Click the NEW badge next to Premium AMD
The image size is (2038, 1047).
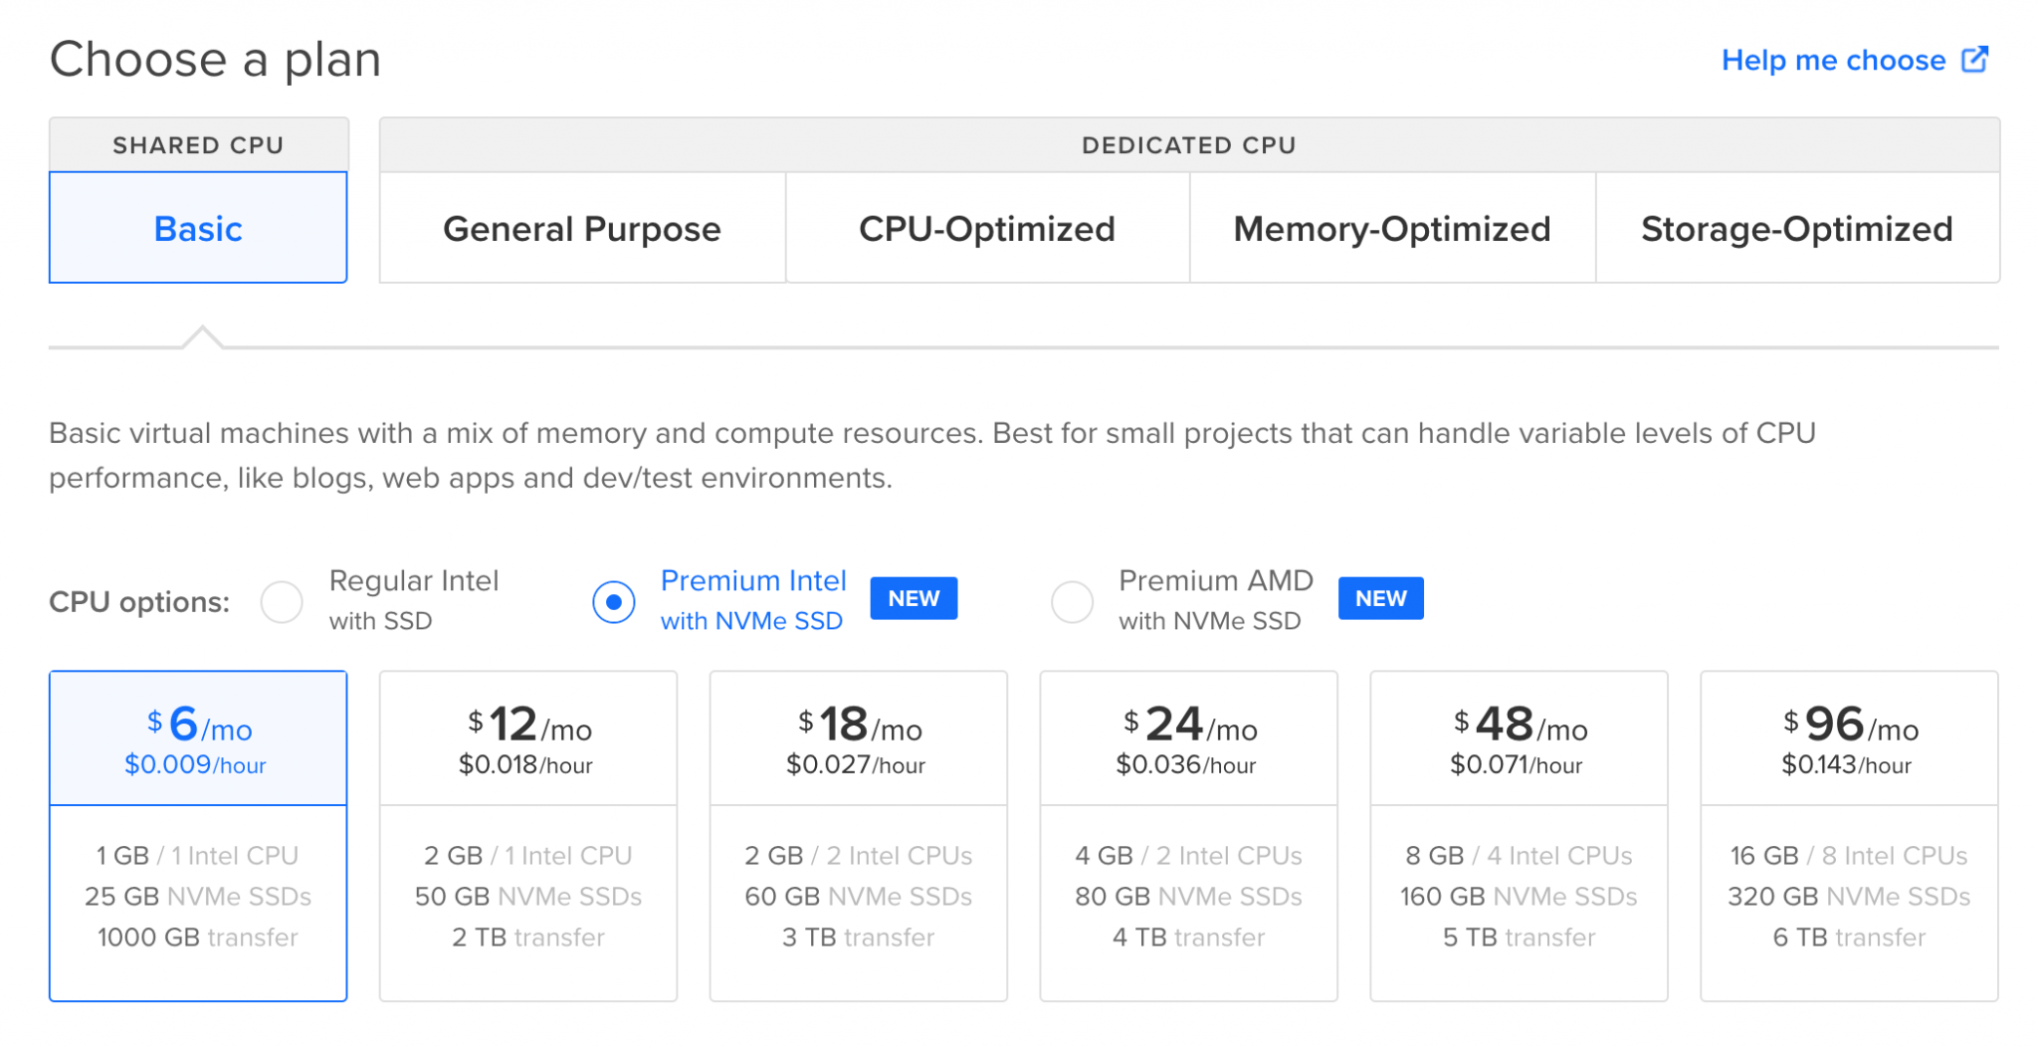tap(1380, 599)
